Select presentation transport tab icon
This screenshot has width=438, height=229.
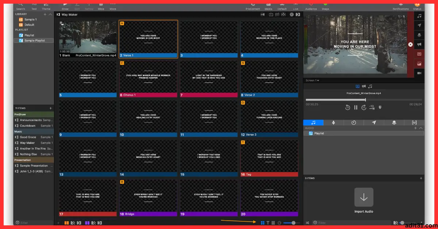pyautogui.click(x=357, y=86)
